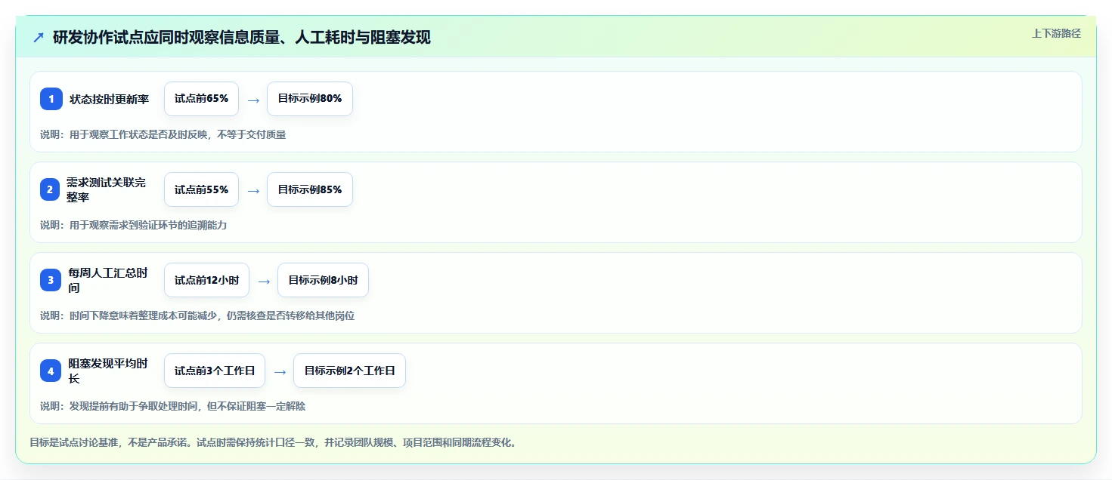The height and width of the screenshot is (480, 1112).
Task: Click the number 4 badge for 阻塞发现平均时长
Action: [x=51, y=371]
